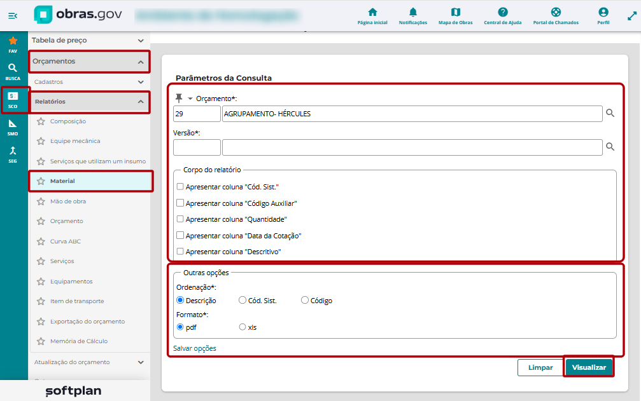Viewport: 641px width, 401px height.
Task: Favorite the Orçamento report star
Action: (x=41, y=221)
